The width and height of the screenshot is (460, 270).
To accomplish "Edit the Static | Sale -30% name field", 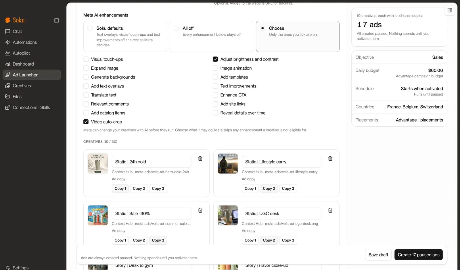I will click(x=152, y=214).
